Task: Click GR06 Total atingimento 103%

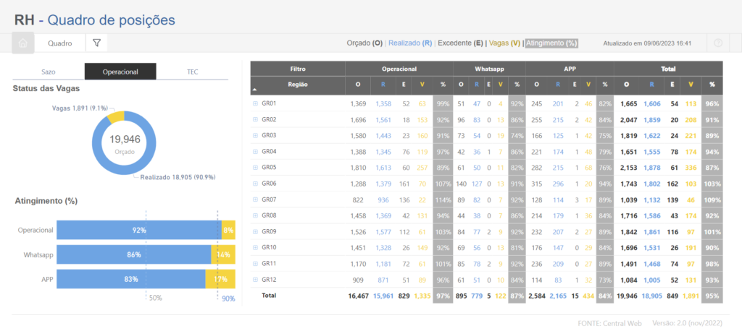Action: pyautogui.click(x=713, y=184)
